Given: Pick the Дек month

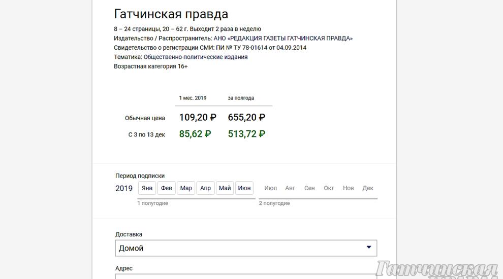Looking at the screenshot, I should tap(368, 188).
